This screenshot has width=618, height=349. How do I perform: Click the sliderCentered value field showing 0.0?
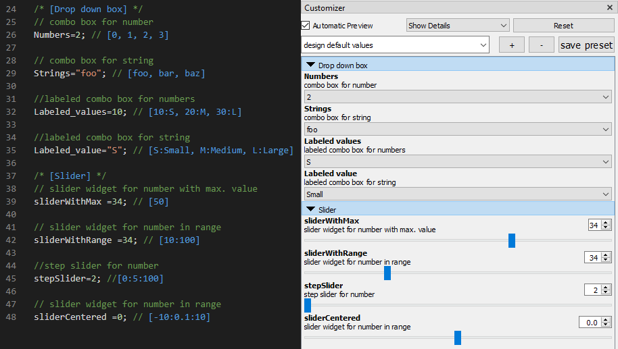coord(590,322)
